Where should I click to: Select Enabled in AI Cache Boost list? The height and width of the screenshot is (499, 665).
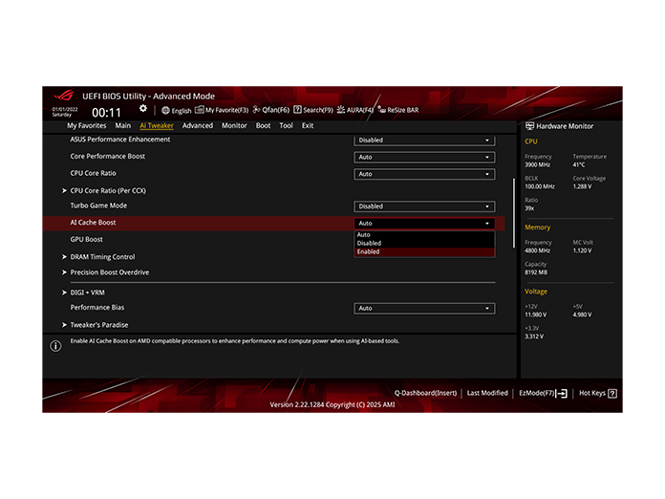coord(424,251)
